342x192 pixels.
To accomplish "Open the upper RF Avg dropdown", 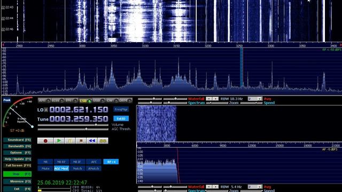I will pos(254,99).
